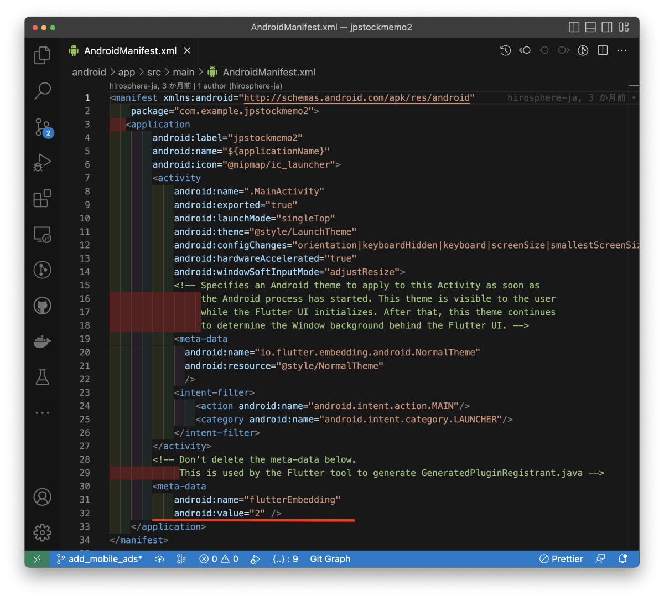Click the GitLens branch circle icon in editor toolbar

[x=583, y=50]
